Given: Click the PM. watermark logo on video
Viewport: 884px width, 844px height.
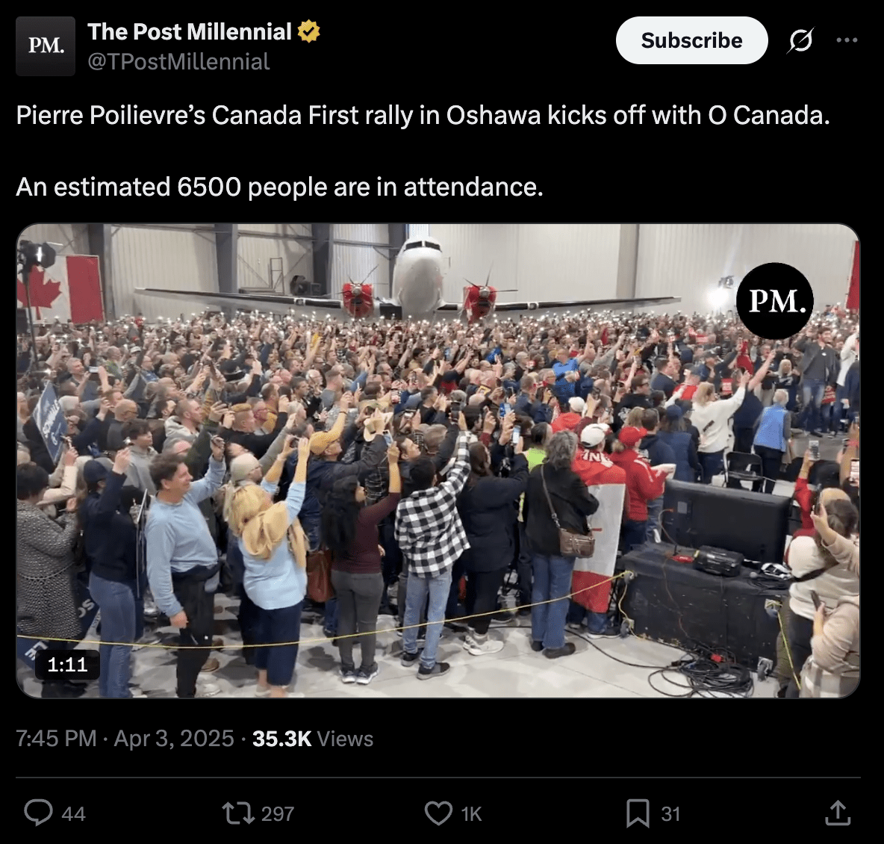Looking at the screenshot, I should [775, 301].
